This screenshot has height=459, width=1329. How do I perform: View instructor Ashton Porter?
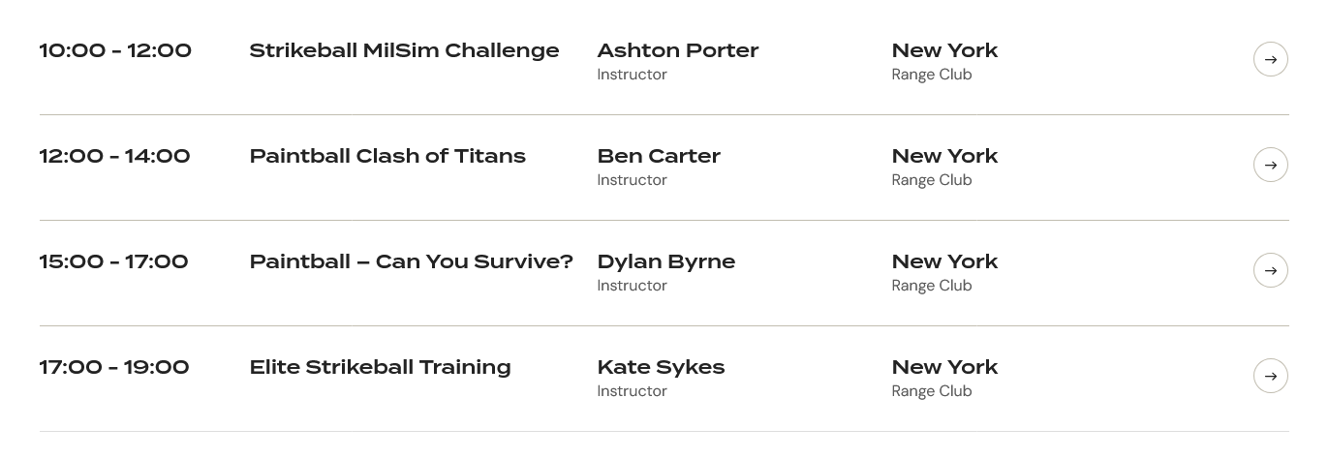point(678,50)
